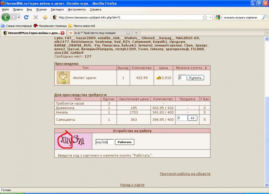This screenshot has width=269, height=194.
Task: Open the search engine selector dropdown
Action: [x=219, y=17]
